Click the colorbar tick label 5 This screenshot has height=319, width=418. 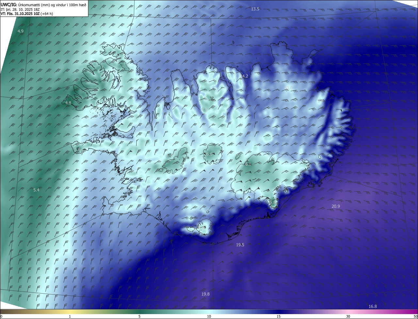tap(139, 317)
